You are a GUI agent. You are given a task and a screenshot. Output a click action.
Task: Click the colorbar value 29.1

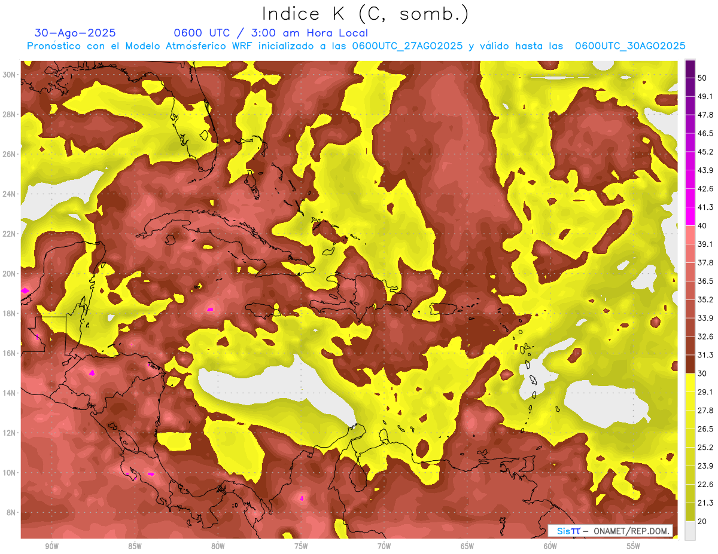pyautogui.click(x=705, y=391)
